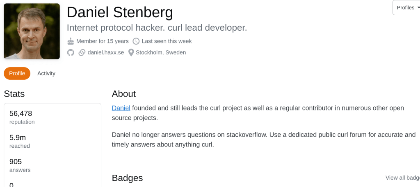Click the cake icon for membership duration

(x=71, y=41)
